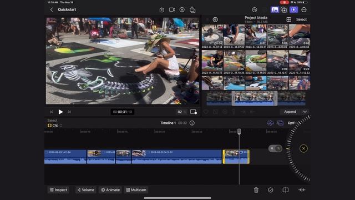Enable or disable clip checkmark icon
355x200 pixels.
tap(270, 190)
